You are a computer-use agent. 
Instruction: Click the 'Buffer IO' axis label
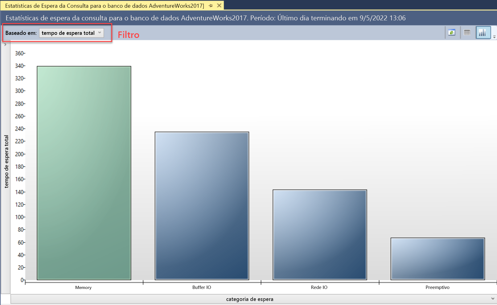tap(202, 287)
